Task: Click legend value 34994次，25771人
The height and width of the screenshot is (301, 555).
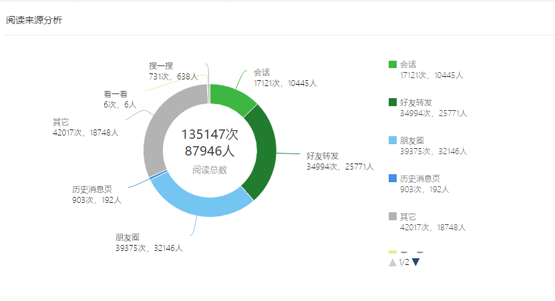Action: click(433, 113)
